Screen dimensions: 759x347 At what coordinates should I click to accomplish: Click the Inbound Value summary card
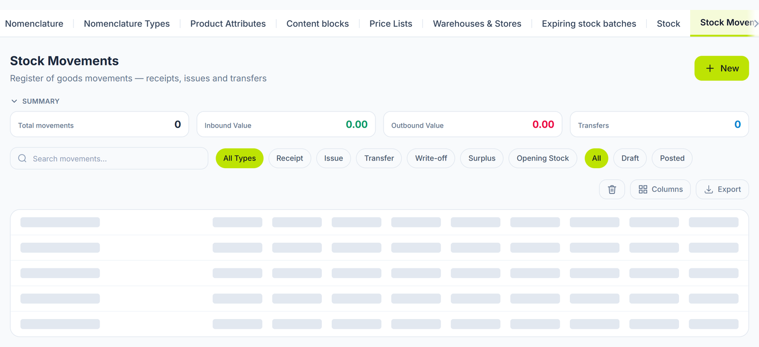pos(286,125)
